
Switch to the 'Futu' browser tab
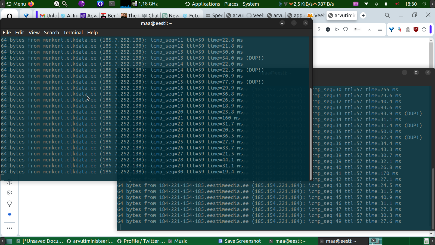click(x=191, y=16)
